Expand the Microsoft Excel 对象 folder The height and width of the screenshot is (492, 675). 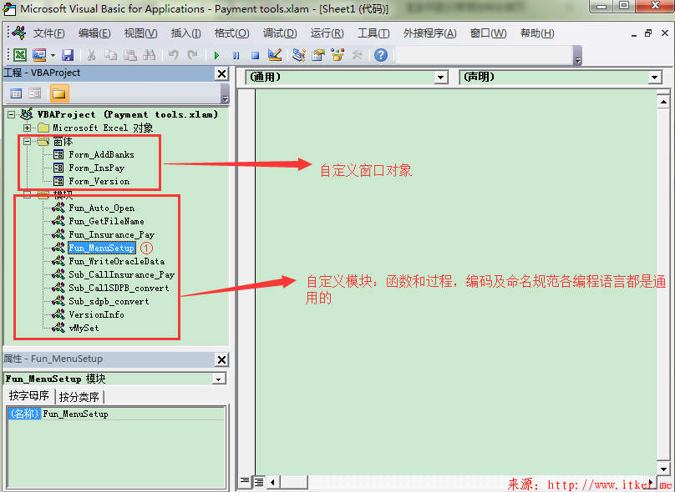[x=27, y=128]
